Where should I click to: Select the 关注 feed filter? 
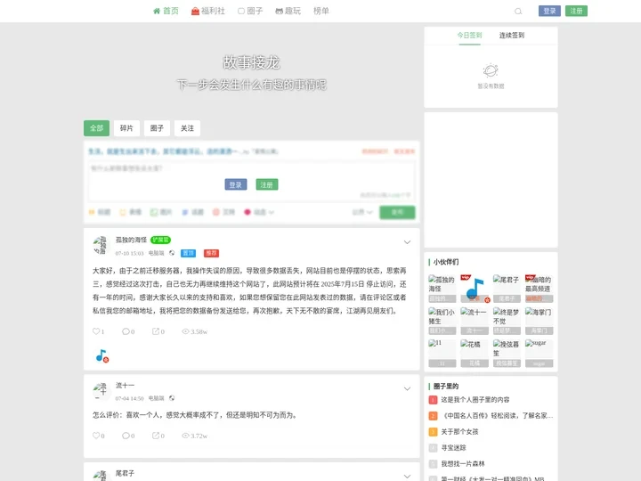pos(187,128)
